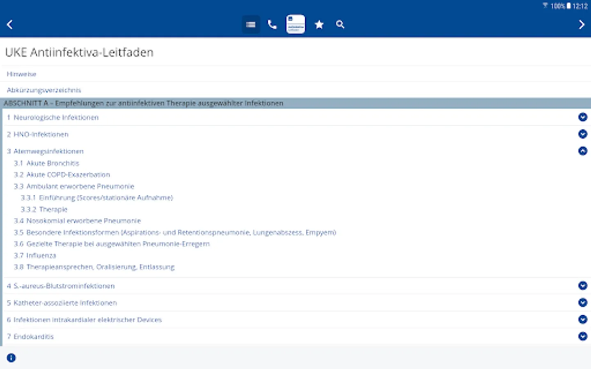
Task: Expand section 4 S.-aureus-Blutstrominfektionen
Action: 582,286
